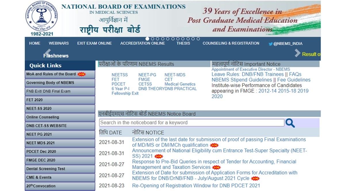Screen dimensions: 345x191
Task: Open ACCREDITATION ONLINE in navigation bar
Action: coord(143,44)
